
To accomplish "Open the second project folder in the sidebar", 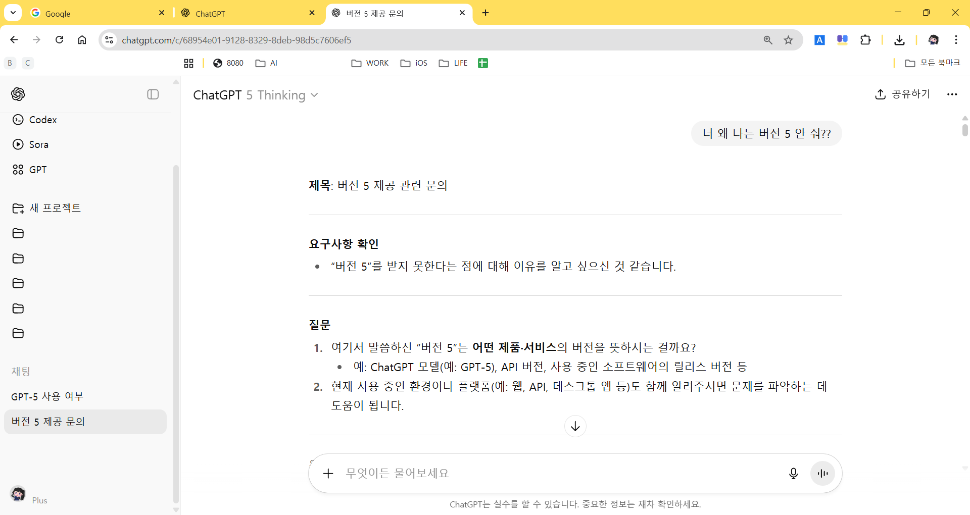I will pos(18,259).
